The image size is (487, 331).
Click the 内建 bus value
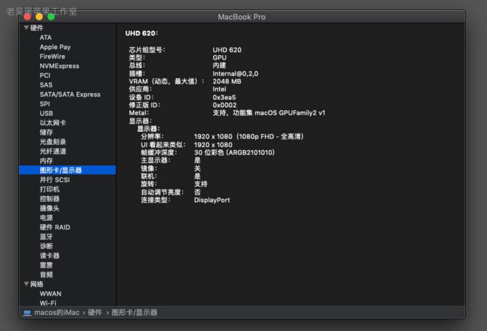(219, 65)
